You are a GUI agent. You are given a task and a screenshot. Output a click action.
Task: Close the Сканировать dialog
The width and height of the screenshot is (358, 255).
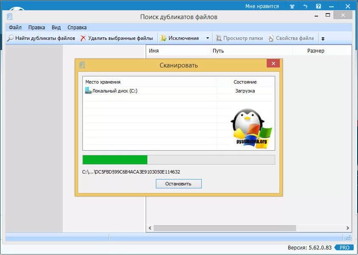pos(273,64)
